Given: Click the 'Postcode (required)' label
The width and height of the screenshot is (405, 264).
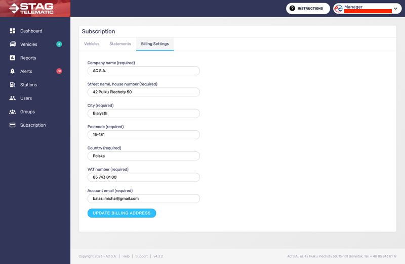Looking at the screenshot, I should [106, 127].
